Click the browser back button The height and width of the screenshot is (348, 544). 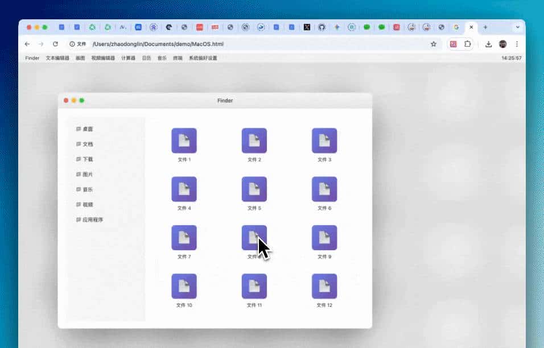pos(27,43)
